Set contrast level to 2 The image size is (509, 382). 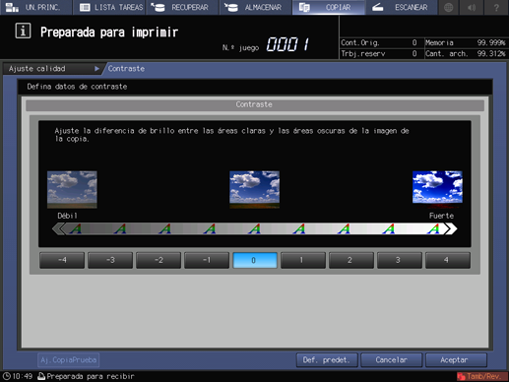[351, 260]
